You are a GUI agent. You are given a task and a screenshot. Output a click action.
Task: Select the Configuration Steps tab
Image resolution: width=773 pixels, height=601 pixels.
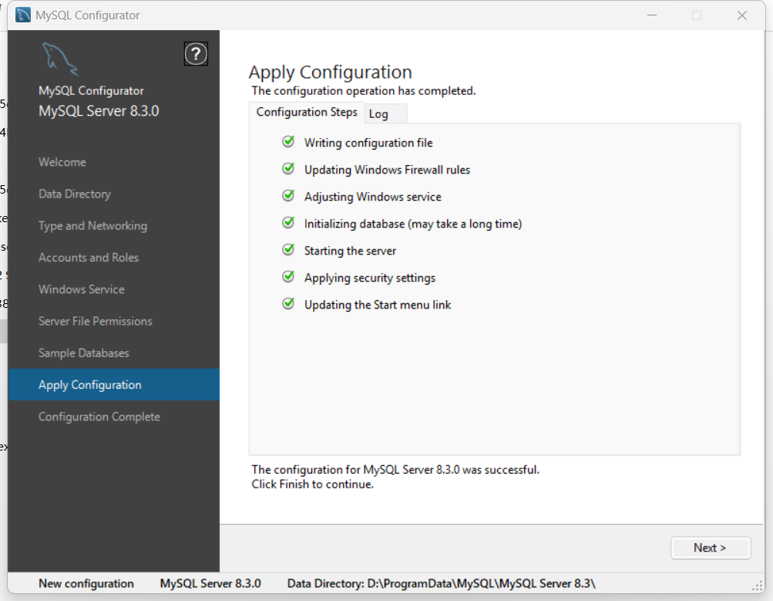pyautogui.click(x=307, y=112)
